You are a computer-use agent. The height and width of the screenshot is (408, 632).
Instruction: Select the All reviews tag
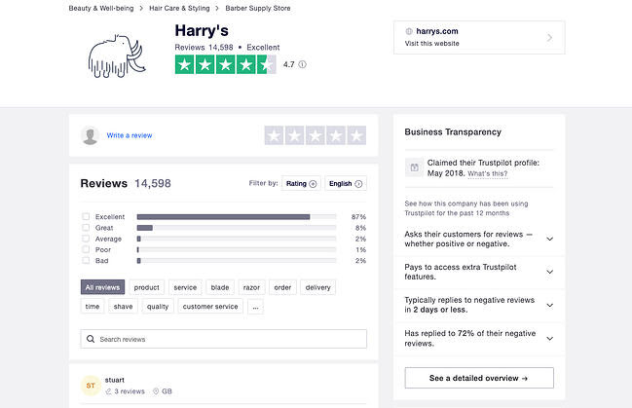[x=102, y=287]
